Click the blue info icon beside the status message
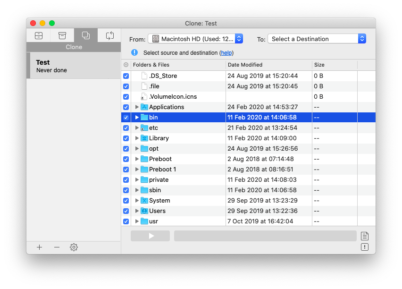Viewport: 402px width, 289px height. pyautogui.click(x=134, y=52)
